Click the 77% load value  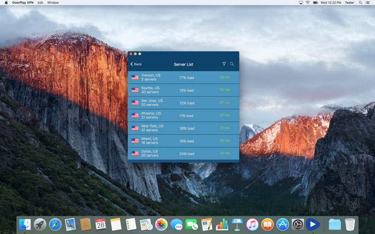click(x=187, y=78)
